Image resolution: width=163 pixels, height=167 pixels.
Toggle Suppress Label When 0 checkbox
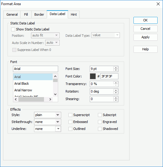click(14, 50)
